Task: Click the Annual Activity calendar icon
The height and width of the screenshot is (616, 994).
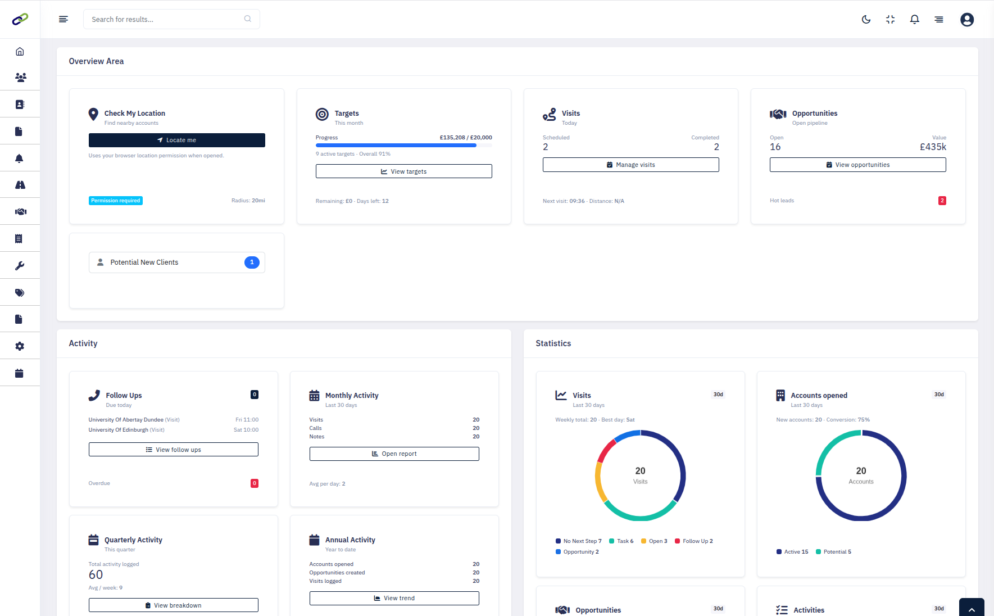Action: 315,540
